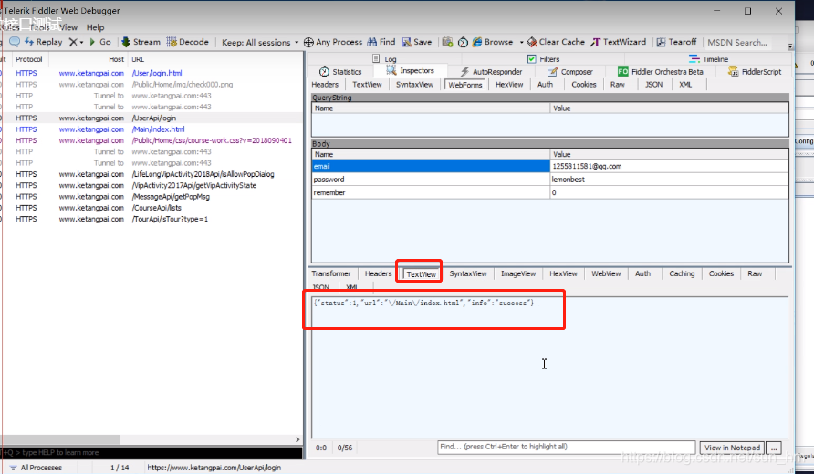Toggle Decode option in toolbar
814x474 pixels.
[187, 42]
